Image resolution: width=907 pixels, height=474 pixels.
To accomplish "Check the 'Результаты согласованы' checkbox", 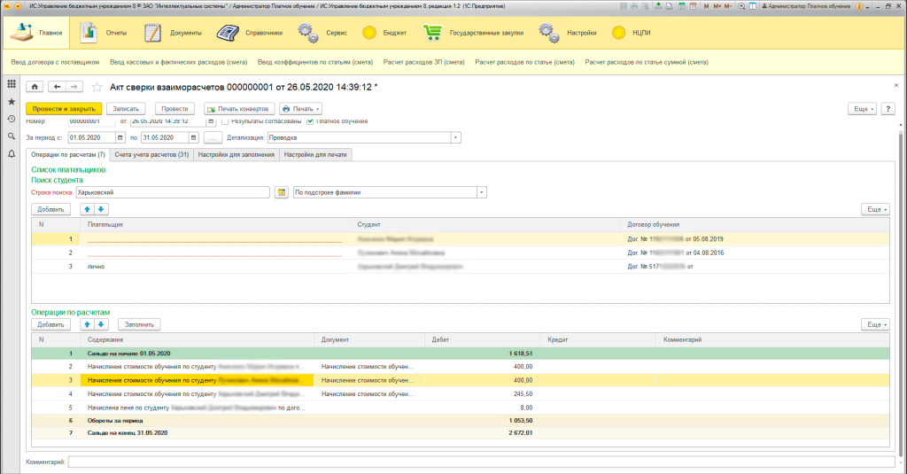I will (225, 121).
